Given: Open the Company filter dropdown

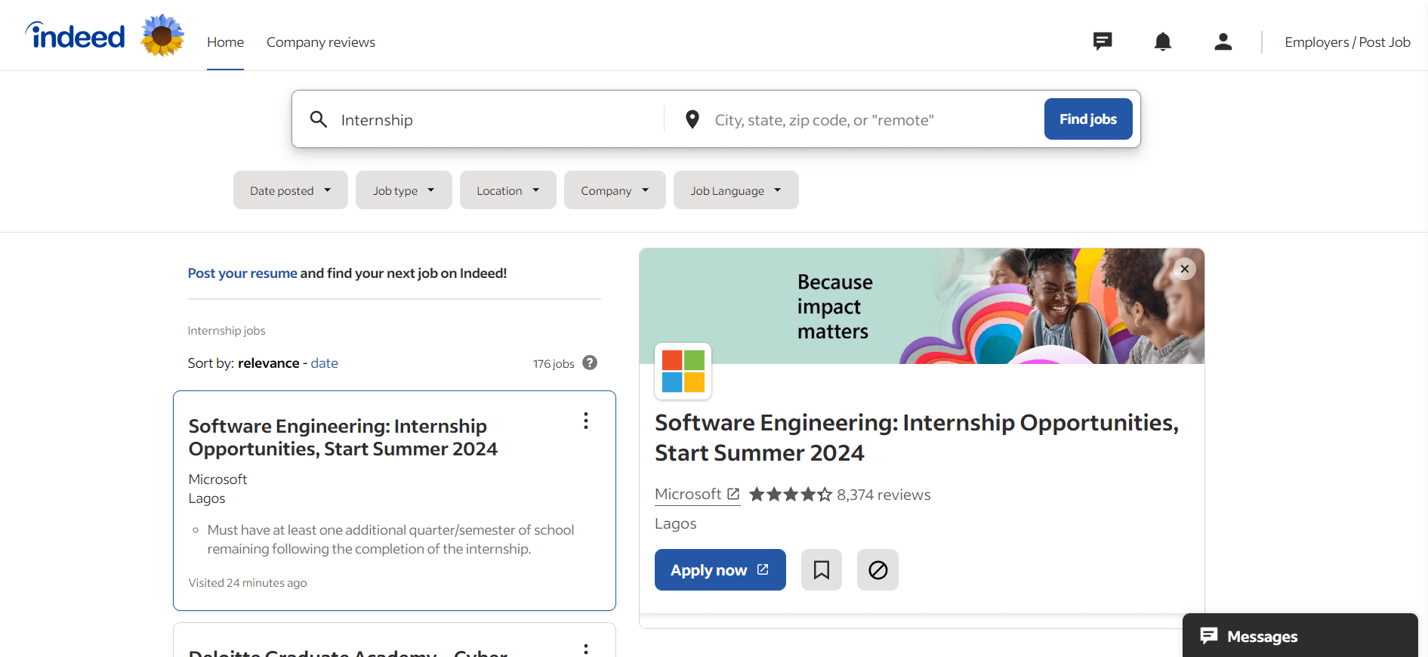Looking at the screenshot, I should click(614, 190).
